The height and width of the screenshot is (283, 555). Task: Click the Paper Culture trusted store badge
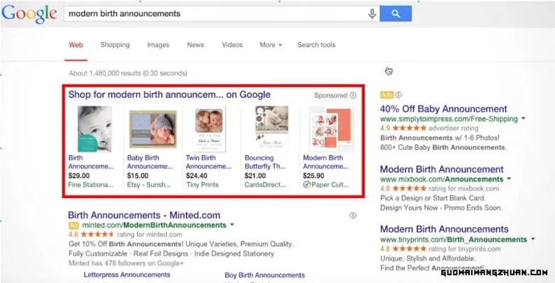(x=306, y=184)
